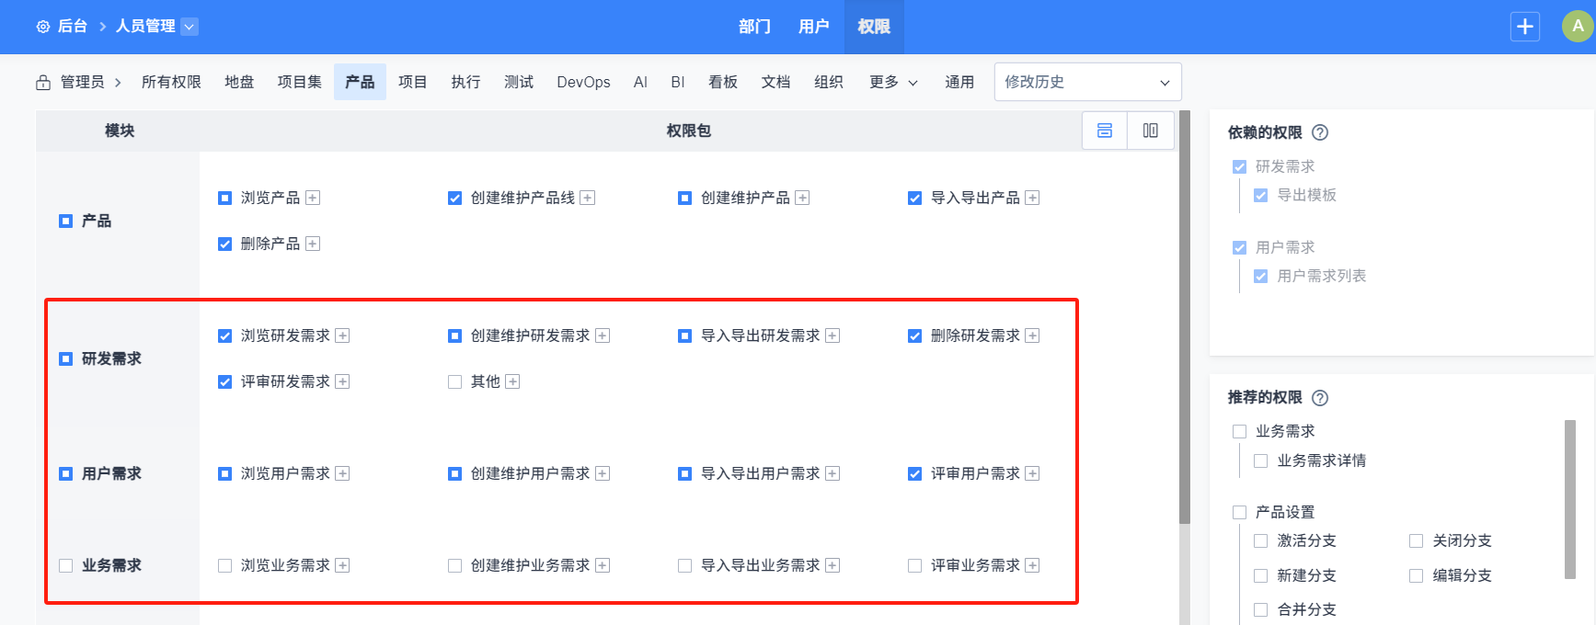Switch to the stacked row layout view icon
Viewport: 1596px width, 625px height.
(1105, 131)
